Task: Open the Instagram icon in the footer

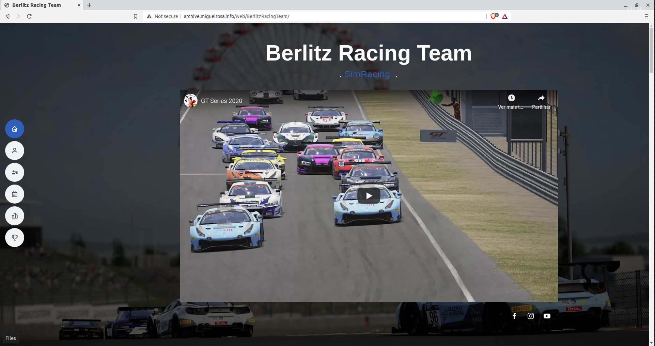Action: pyautogui.click(x=530, y=316)
